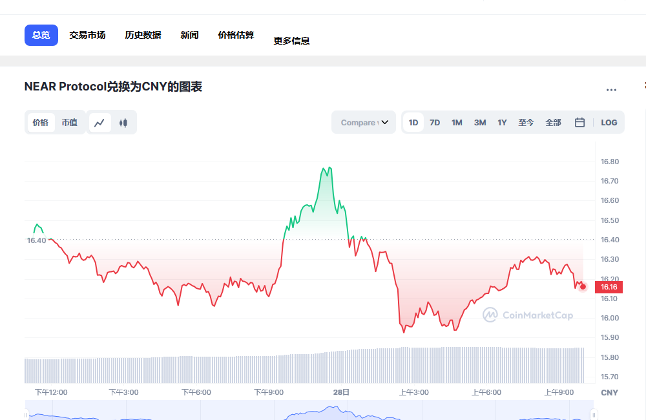Viewport: 646px width, 420px height.
Task: Select the 至今 time range
Action: pos(526,122)
